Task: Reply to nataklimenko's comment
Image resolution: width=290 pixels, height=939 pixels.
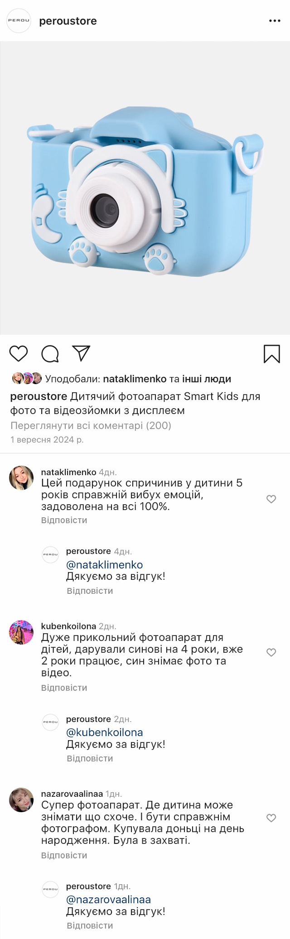Action: tap(64, 520)
